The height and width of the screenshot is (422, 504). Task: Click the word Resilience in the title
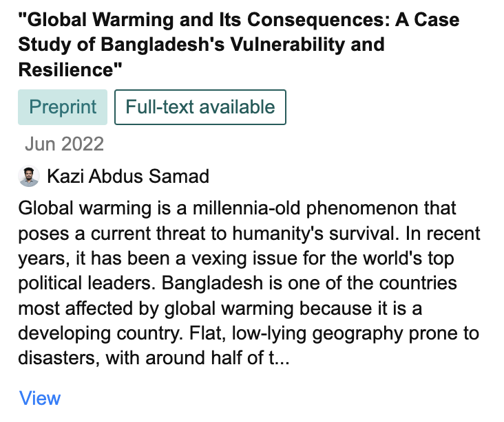pos(62,69)
